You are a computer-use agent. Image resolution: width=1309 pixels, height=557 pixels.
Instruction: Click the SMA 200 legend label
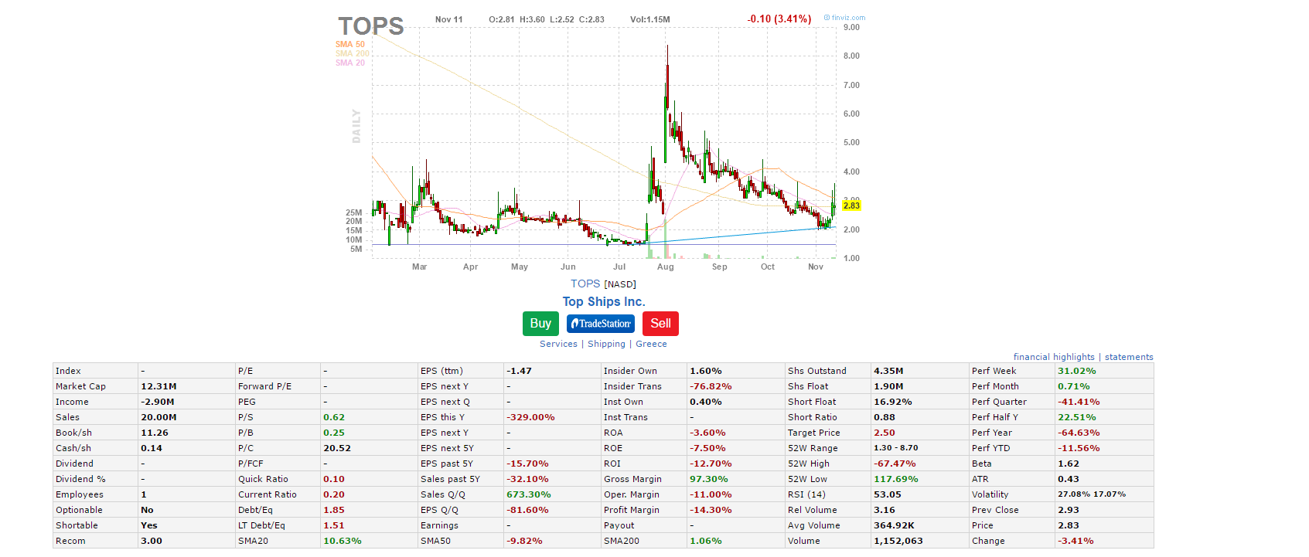click(352, 54)
